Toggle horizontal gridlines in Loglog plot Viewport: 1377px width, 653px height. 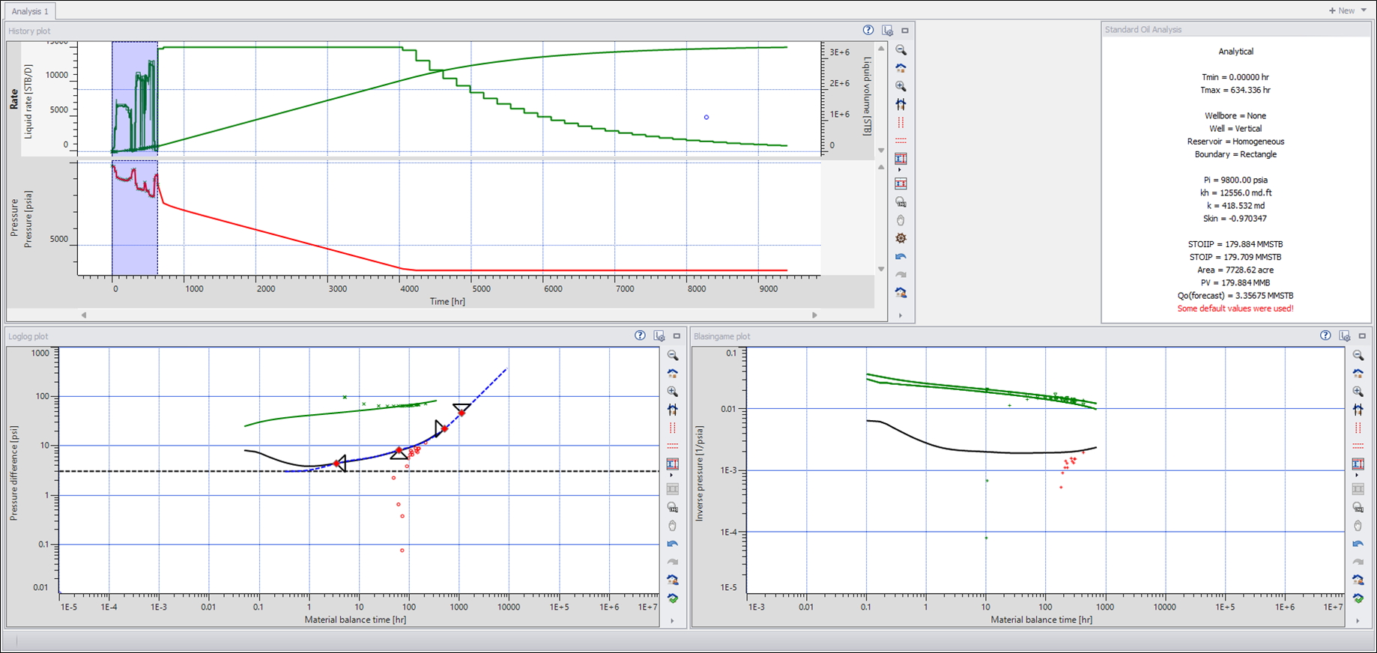click(672, 446)
